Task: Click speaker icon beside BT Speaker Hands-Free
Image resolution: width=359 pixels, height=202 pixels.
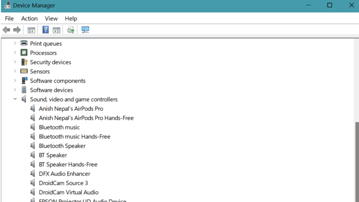Action: click(x=33, y=164)
